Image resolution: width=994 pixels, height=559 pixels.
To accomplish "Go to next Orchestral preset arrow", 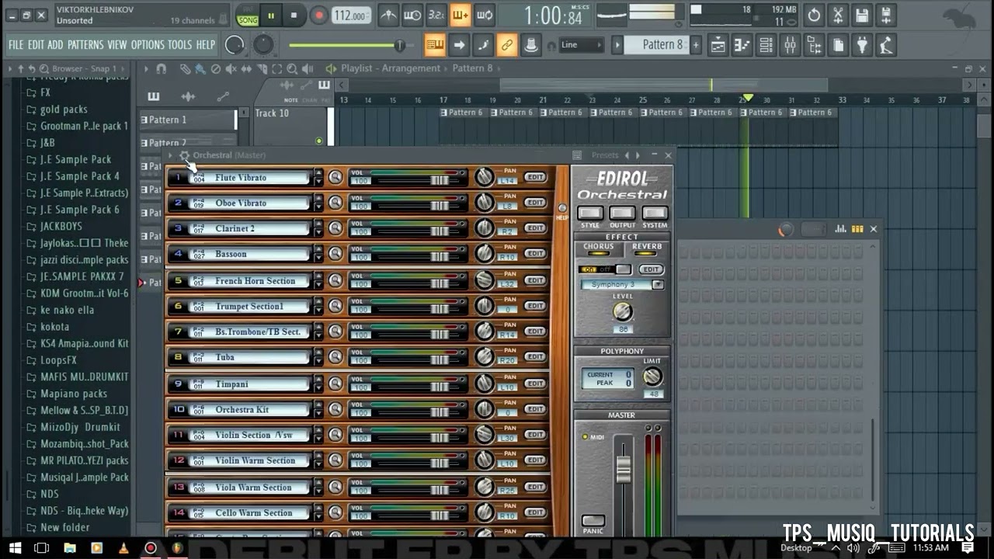I will (638, 155).
